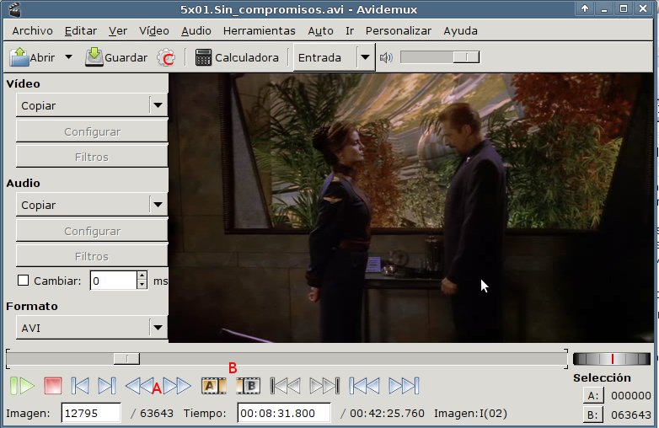Open the Audio codec Copiar dropdown
Image resolution: width=659 pixels, height=428 pixels.
pyautogui.click(x=92, y=205)
